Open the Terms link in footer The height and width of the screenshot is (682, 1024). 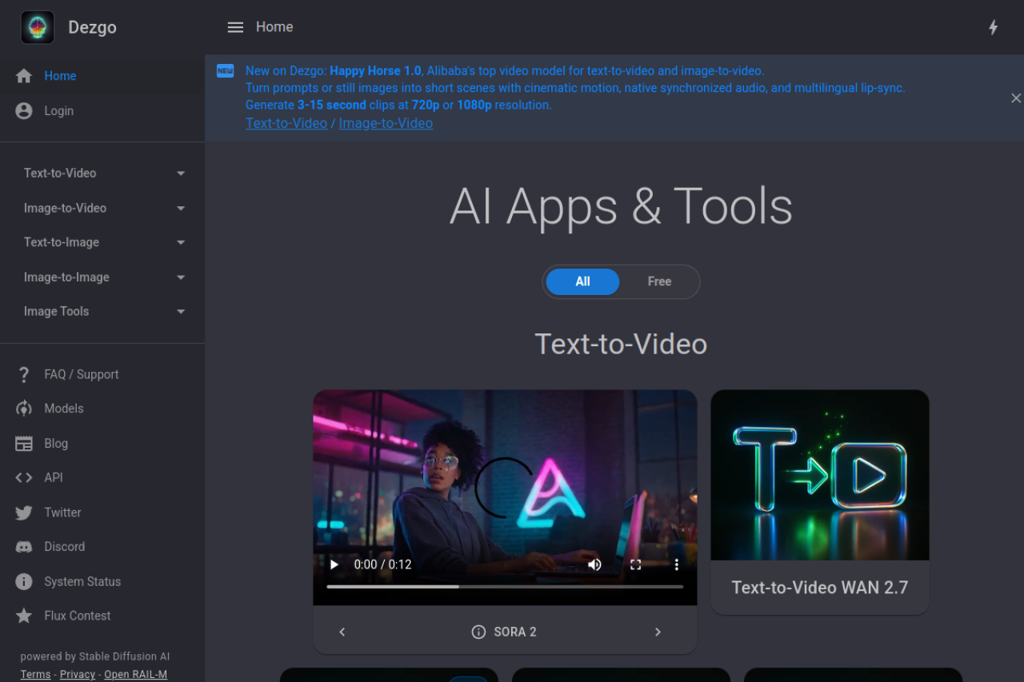[x=35, y=674]
